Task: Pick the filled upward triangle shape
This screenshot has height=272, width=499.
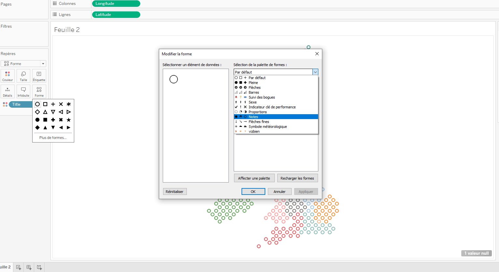Action: click(x=45, y=128)
